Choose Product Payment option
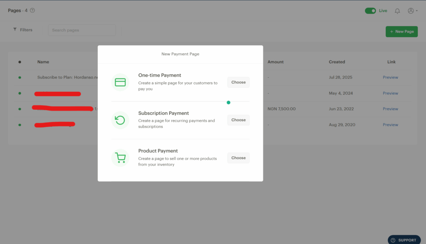426x244 pixels. pyautogui.click(x=238, y=158)
